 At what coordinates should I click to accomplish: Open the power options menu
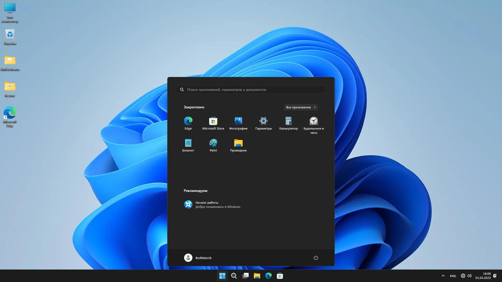[316, 258]
